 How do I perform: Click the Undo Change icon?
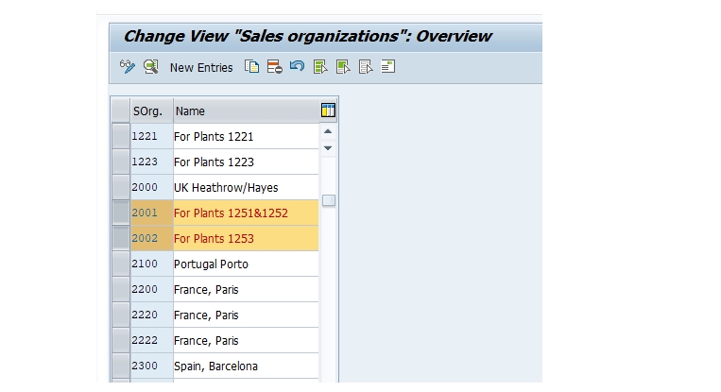pyautogui.click(x=297, y=67)
